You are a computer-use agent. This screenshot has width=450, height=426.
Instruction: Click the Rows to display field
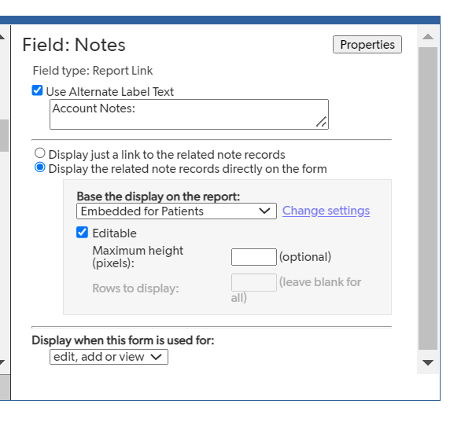[x=254, y=283]
